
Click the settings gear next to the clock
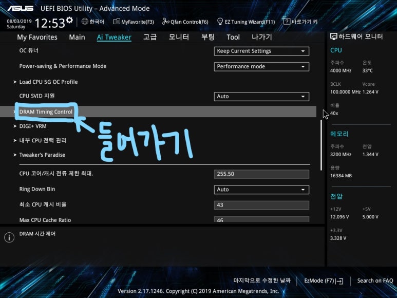[70, 20]
